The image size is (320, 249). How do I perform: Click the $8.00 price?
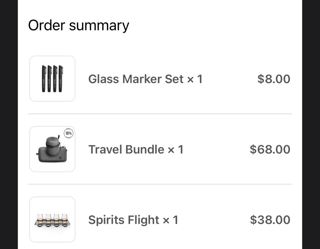(x=274, y=79)
